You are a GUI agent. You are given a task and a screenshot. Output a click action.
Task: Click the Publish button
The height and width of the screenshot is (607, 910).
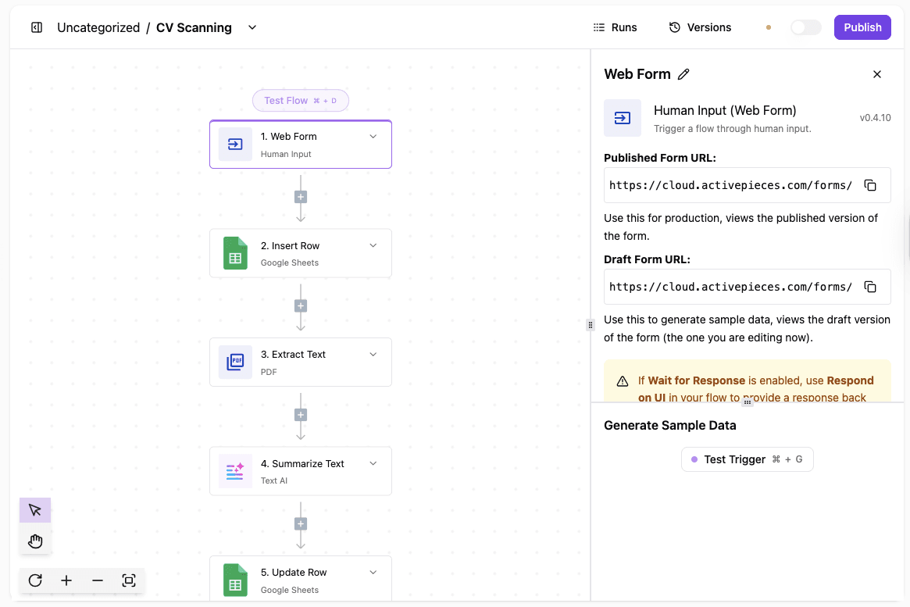pos(862,27)
